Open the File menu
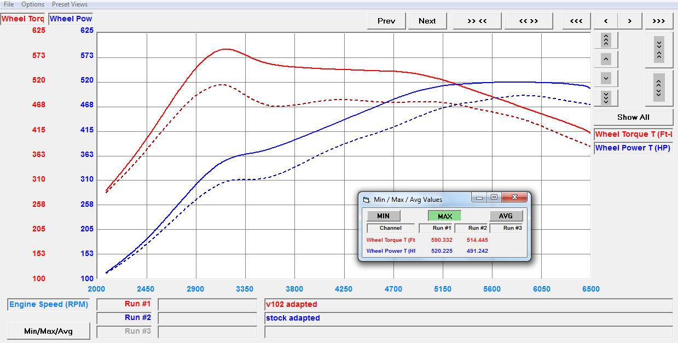 (x=9, y=4)
